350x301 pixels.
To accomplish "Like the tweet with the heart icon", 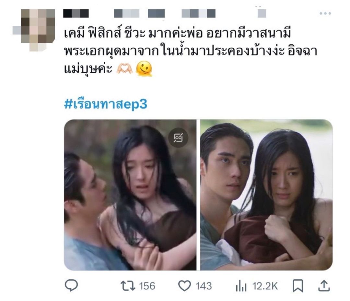I will click(185, 286).
